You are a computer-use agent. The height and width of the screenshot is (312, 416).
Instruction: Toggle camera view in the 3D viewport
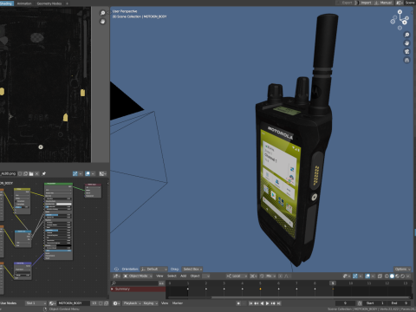[x=406, y=51]
